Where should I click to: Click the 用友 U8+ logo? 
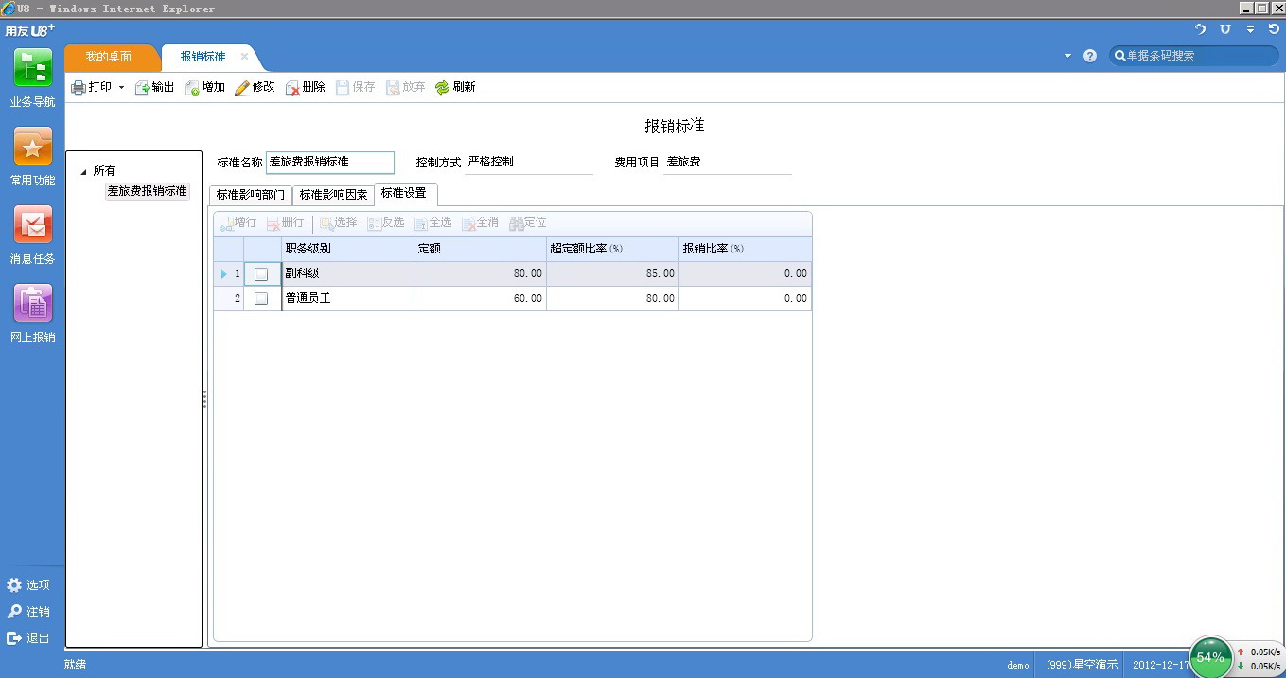click(x=29, y=30)
